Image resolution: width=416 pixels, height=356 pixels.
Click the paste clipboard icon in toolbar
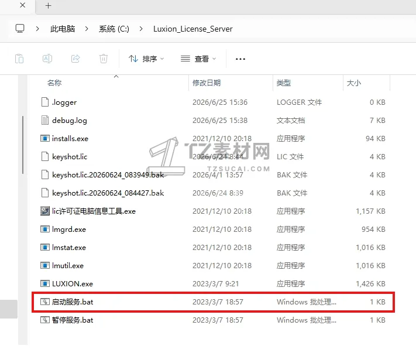point(19,59)
